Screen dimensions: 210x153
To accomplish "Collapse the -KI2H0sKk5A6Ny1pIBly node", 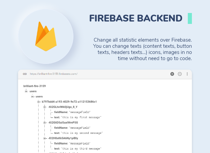I will coord(45,138).
